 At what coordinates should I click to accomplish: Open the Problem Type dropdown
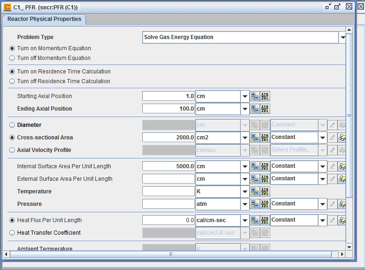coord(342,37)
